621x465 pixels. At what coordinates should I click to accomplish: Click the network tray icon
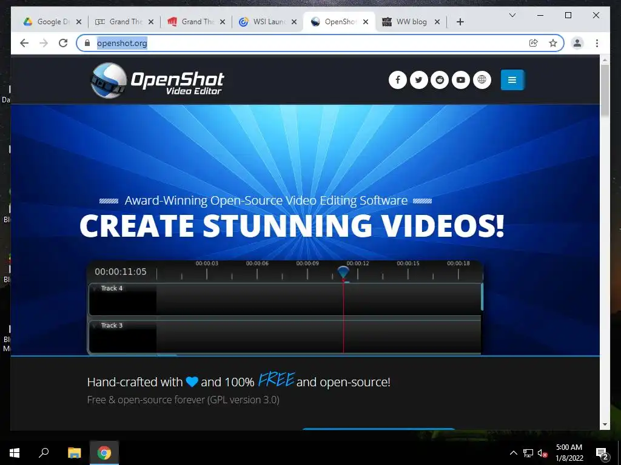pos(528,453)
